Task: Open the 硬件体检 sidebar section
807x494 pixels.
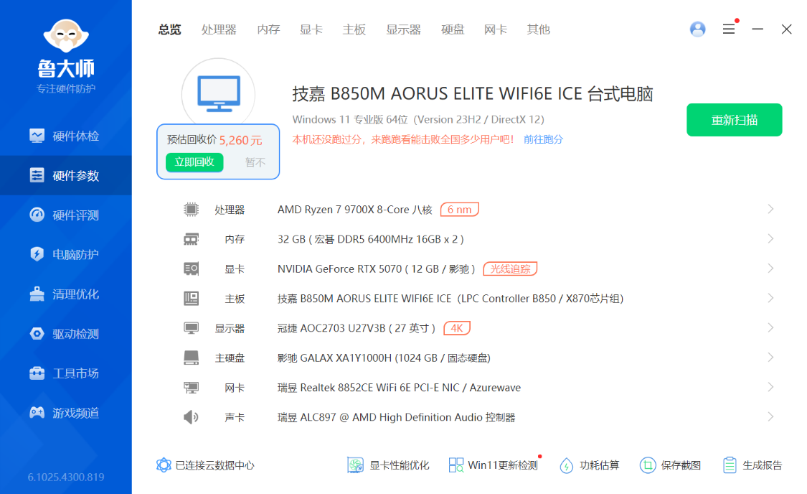Action: click(x=65, y=136)
